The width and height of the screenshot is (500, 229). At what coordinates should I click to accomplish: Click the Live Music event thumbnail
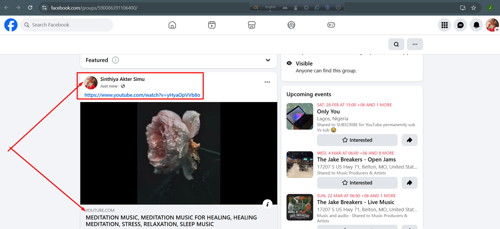[x=300, y=207]
